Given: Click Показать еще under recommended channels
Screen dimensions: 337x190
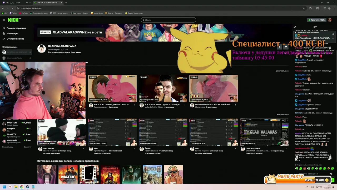Looking at the screenshot, I should [x=8, y=147].
